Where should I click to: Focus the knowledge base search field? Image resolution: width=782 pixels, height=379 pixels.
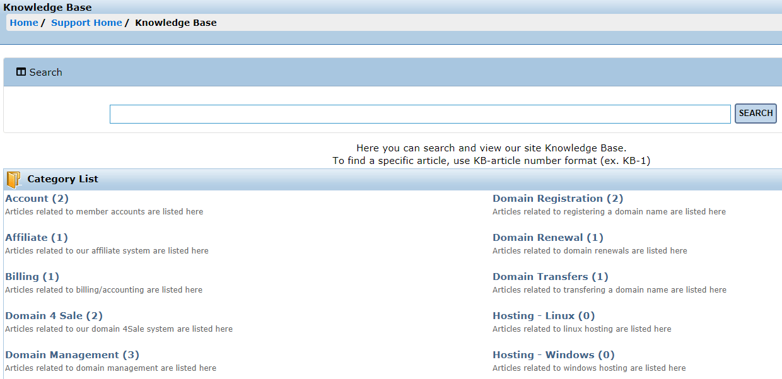coord(420,114)
